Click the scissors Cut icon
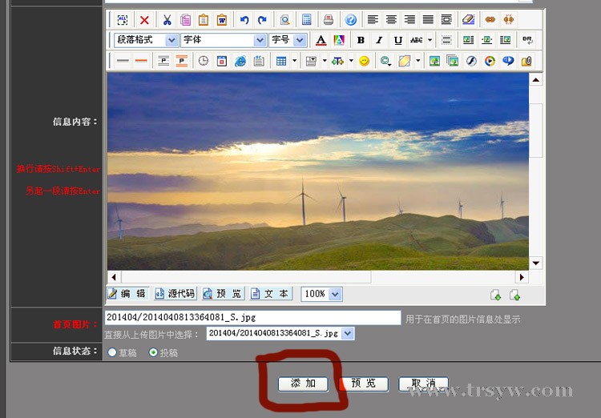This screenshot has height=418, width=601. pos(167,20)
